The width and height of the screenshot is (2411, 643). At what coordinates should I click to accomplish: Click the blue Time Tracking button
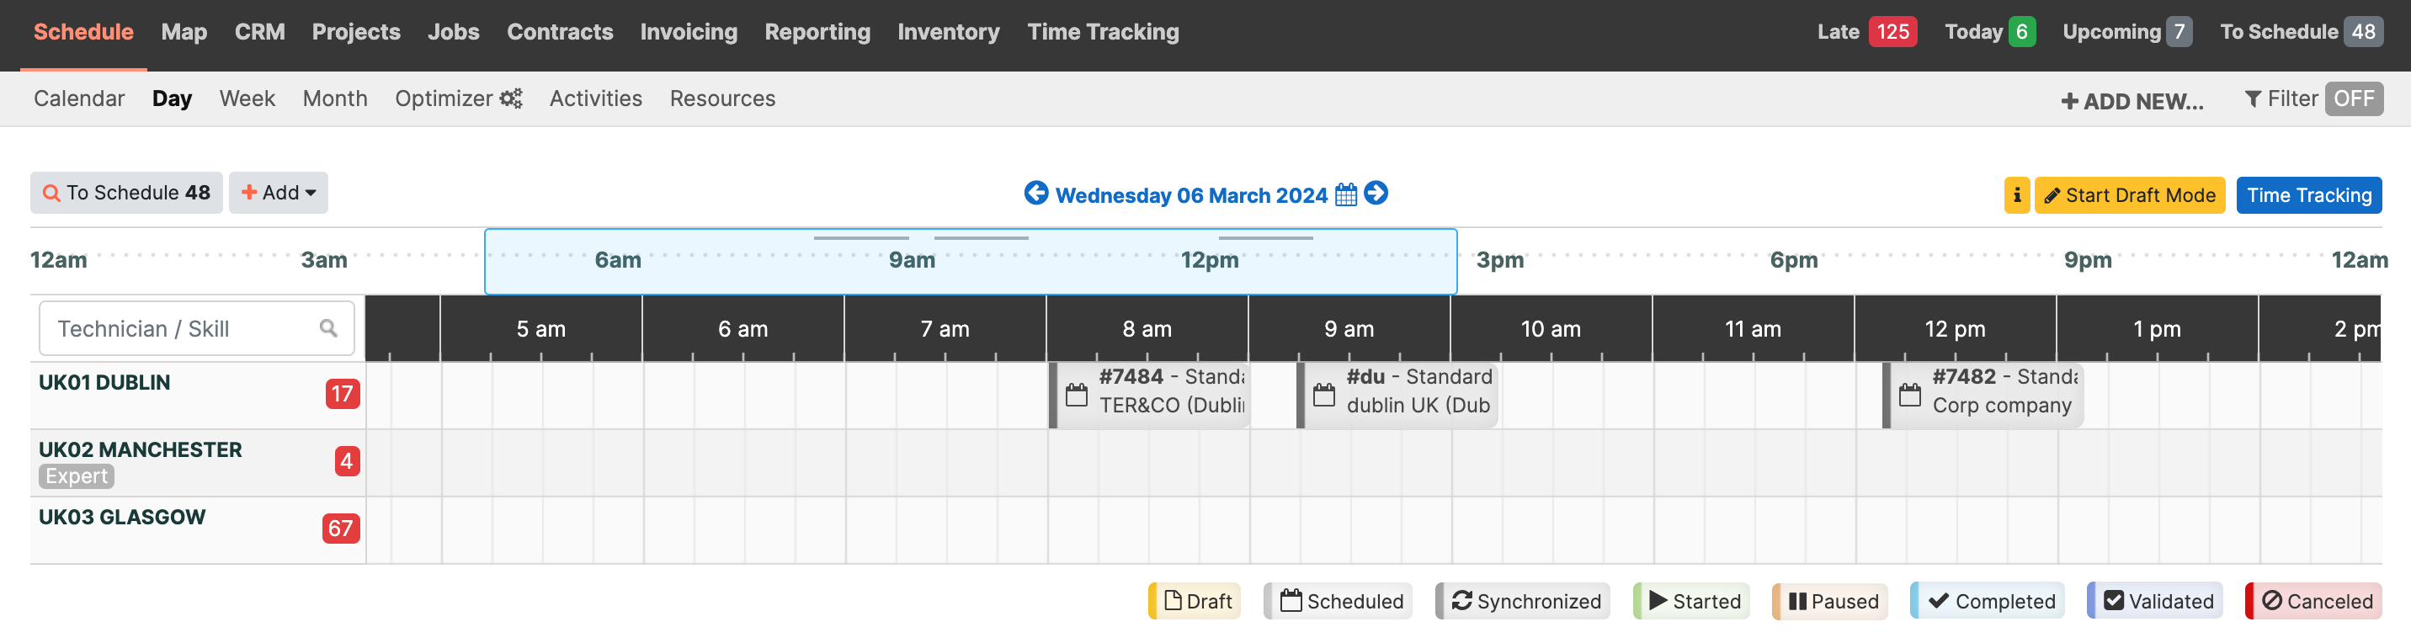coord(2308,194)
